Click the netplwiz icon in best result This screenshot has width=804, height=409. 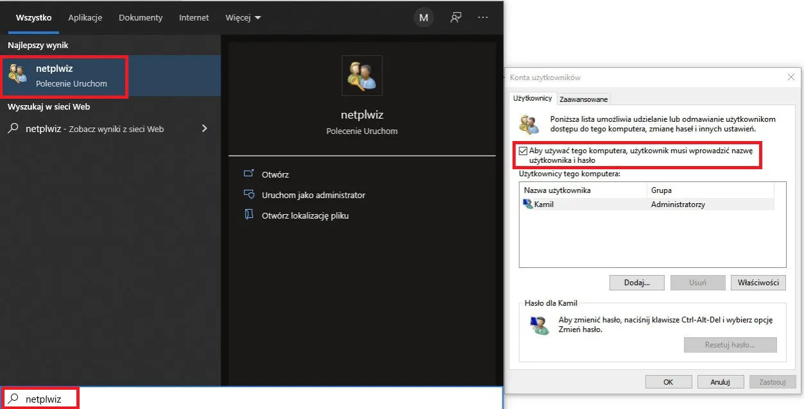coord(17,74)
